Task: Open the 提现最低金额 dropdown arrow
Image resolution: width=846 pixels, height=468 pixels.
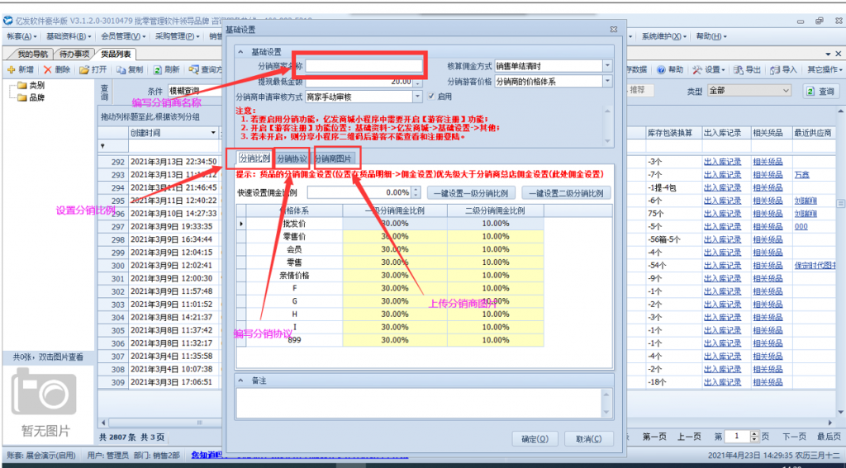Action: click(417, 82)
